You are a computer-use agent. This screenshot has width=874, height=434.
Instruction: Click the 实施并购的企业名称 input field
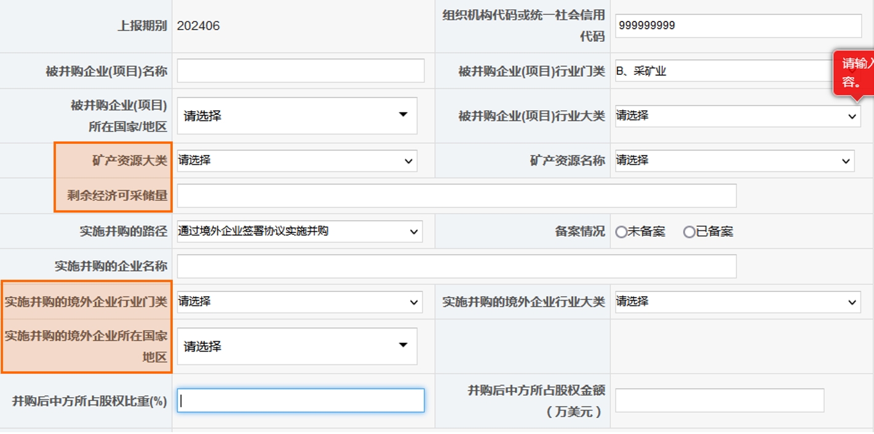(x=456, y=266)
